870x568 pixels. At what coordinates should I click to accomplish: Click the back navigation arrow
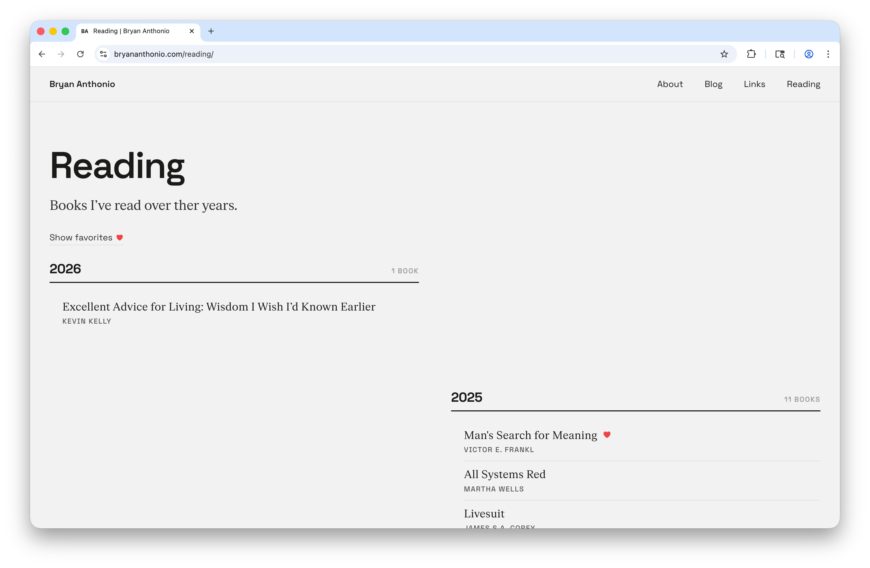point(42,54)
